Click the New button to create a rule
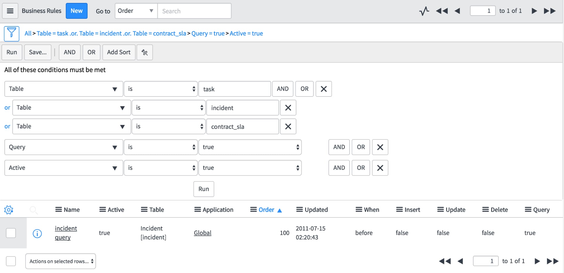This screenshot has height=273, width=564. pyautogui.click(x=76, y=11)
